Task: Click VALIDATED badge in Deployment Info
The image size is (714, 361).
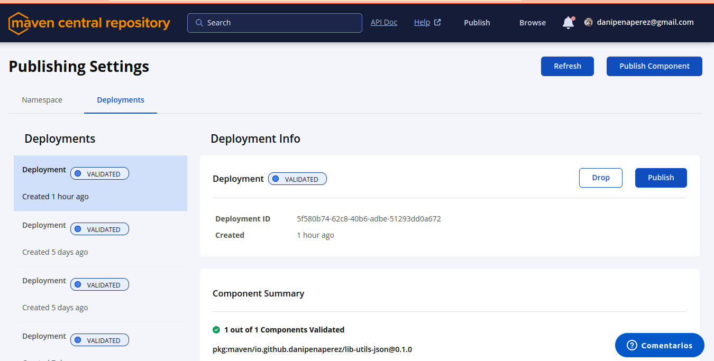Action: pos(297,179)
